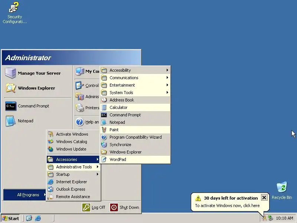Click the Accessories submenu arrow
Screen dimensions: 297x223
(98, 159)
